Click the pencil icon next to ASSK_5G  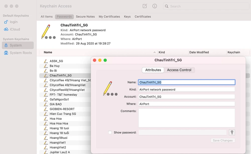[45, 61]
